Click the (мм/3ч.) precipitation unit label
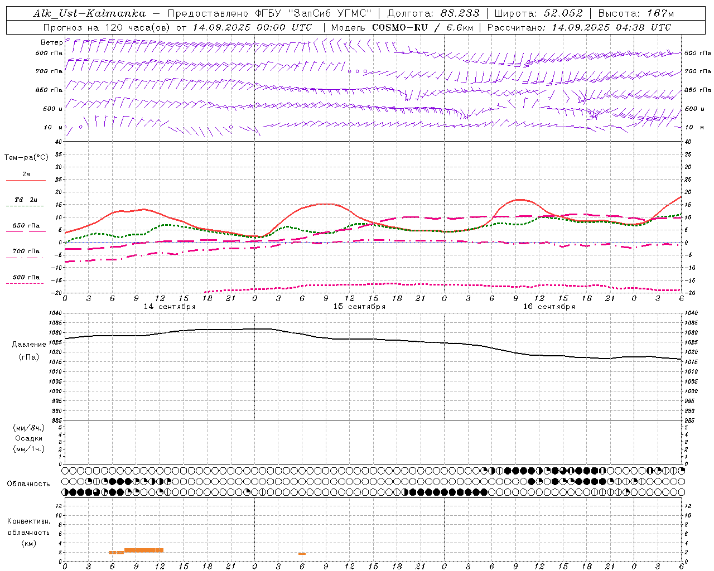This screenshot has width=714, height=571. 29,428
